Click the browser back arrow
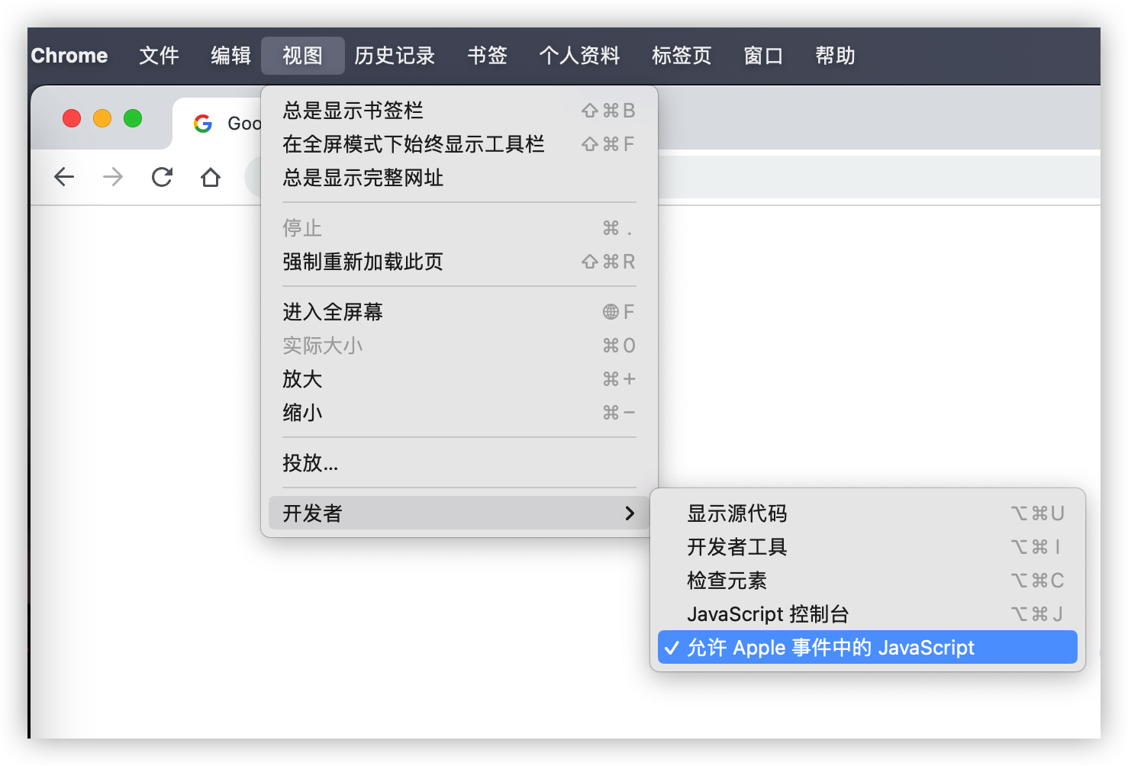 click(64, 177)
